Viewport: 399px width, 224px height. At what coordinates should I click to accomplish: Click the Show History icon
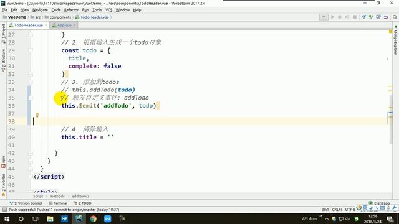378,17
